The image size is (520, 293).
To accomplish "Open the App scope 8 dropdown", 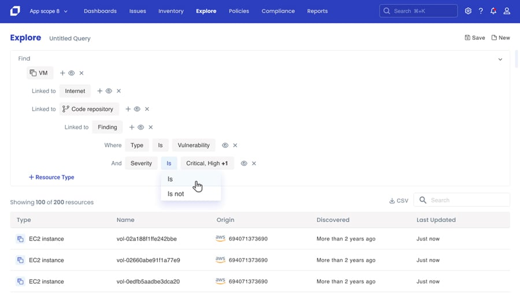I will coord(49,11).
